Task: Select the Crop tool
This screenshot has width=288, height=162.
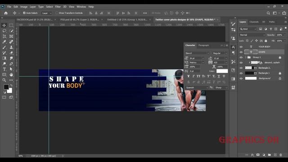Action: [4, 36]
